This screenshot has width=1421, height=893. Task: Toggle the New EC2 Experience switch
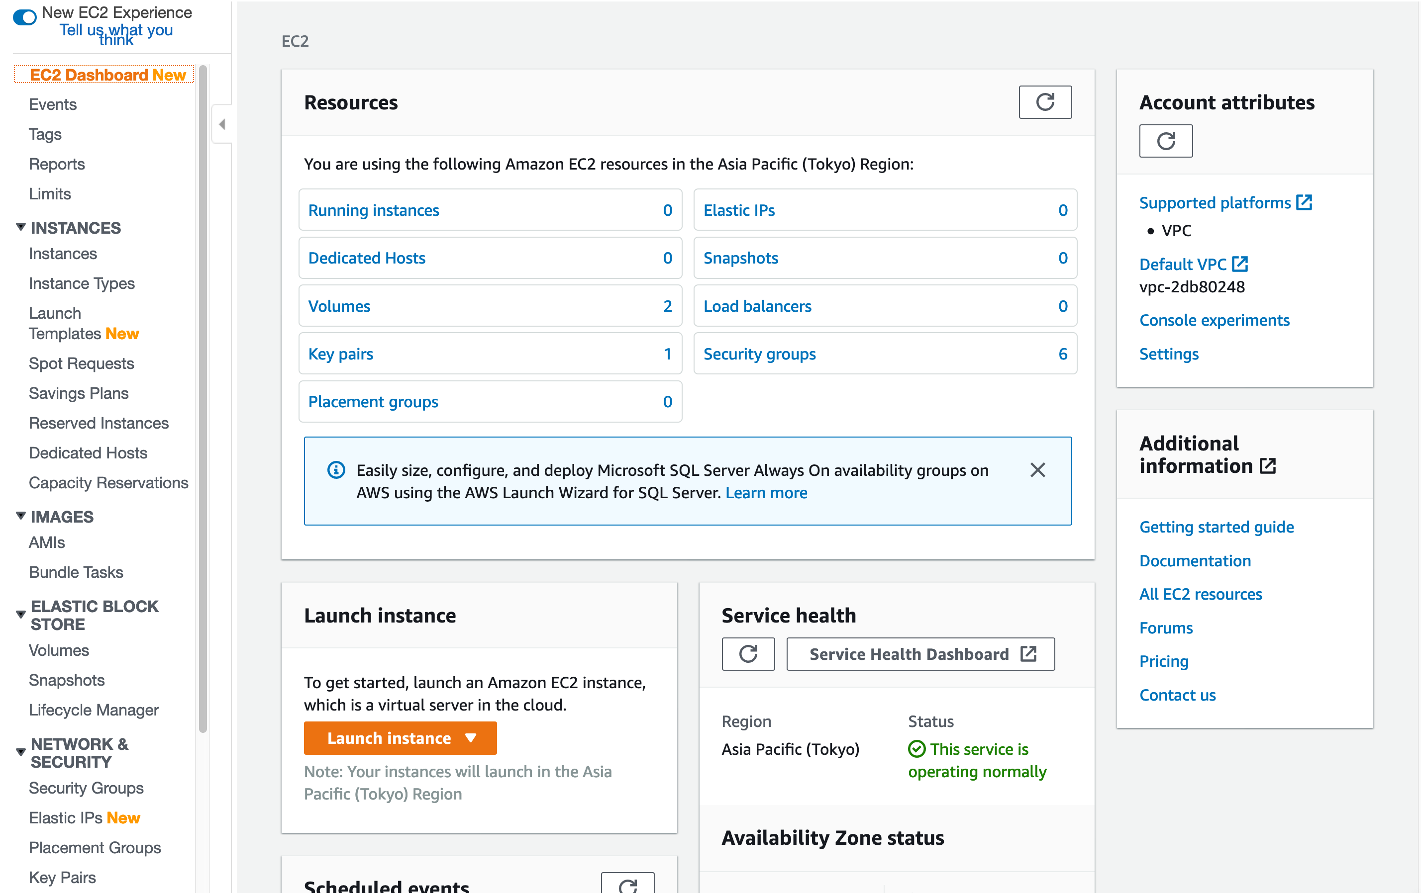coord(25,17)
